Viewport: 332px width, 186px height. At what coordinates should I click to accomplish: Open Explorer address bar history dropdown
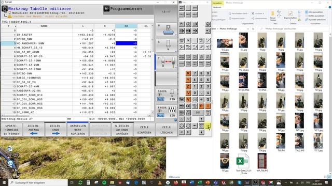248,29
